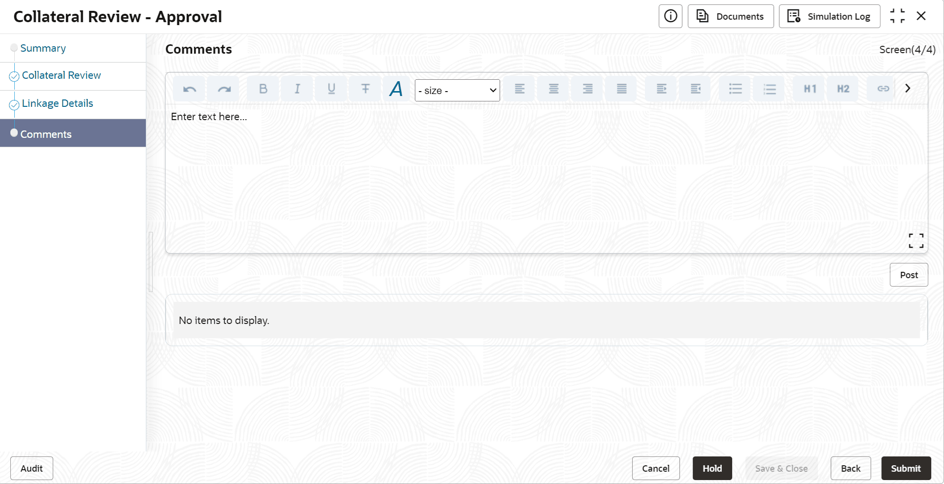Justify text alignment
Viewport: 944px width, 484px height.
622,89
